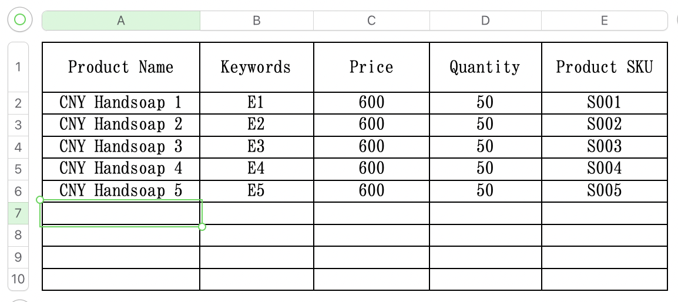This screenshot has width=678, height=302.
Task: Select the Quantity cell in row 4
Action: point(485,147)
